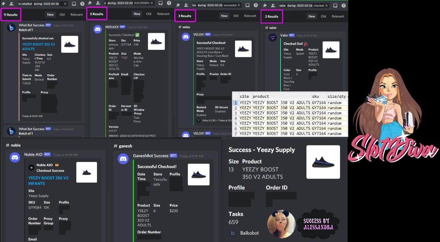The height and width of the screenshot is (242, 440).
Task: Open the MEKAIO! bot avatar
Action: tap(98, 29)
